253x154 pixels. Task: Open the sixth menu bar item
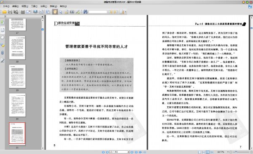pyautogui.click(x=53, y=6)
